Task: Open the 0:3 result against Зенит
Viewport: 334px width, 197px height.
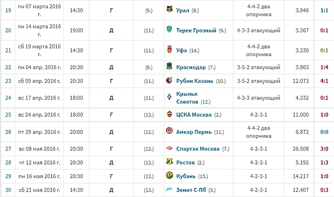Action: coord(324,190)
